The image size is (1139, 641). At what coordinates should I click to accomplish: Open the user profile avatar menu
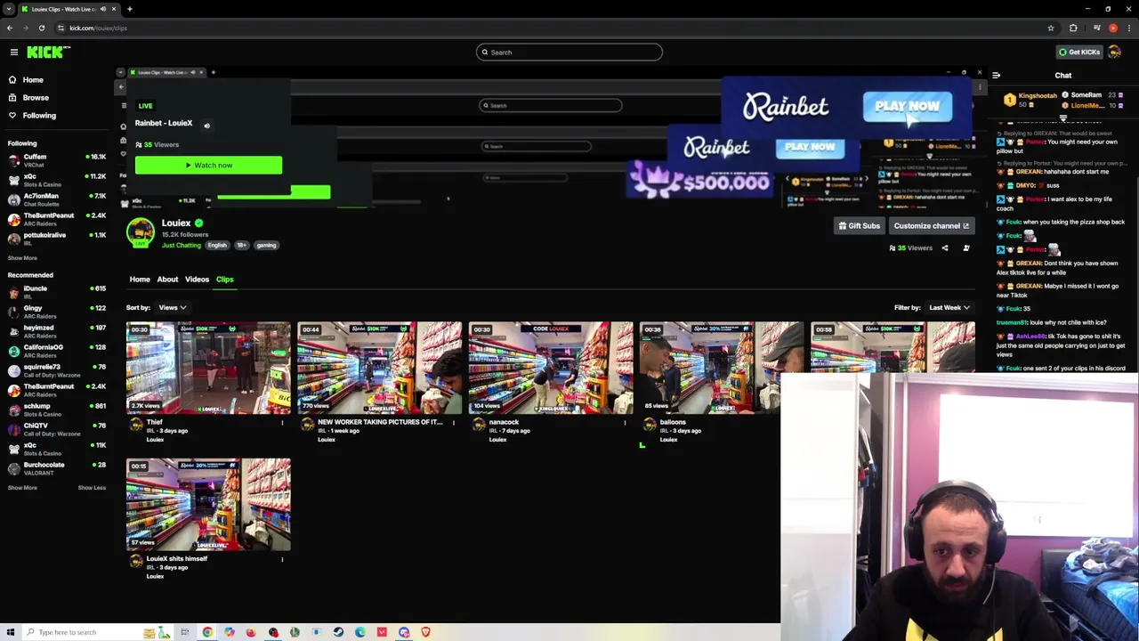click(x=1114, y=53)
